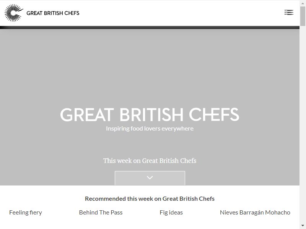Click the scrollbar down arrow
This screenshot has width=306, height=229.
(303, 226)
